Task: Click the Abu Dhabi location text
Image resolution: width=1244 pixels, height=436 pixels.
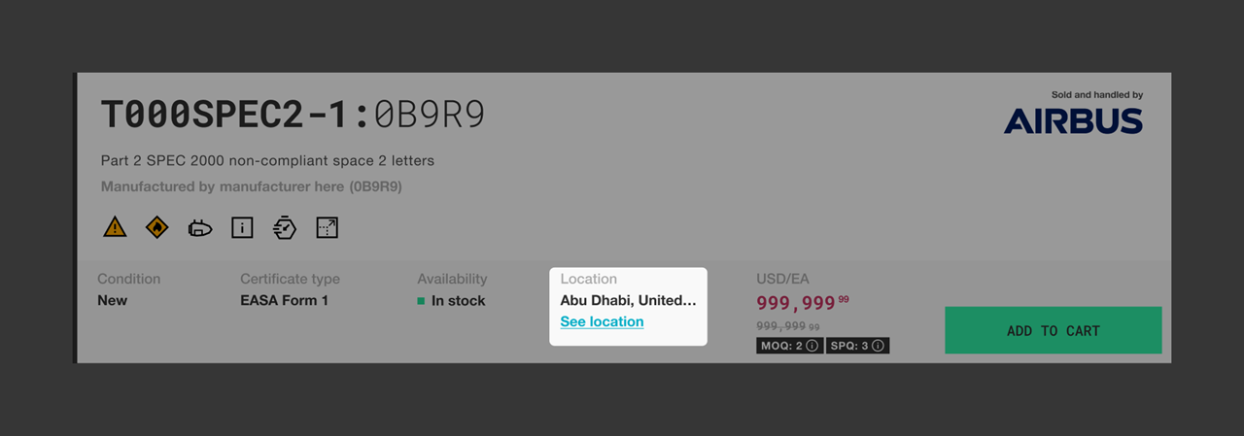Action: tap(628, 300)
